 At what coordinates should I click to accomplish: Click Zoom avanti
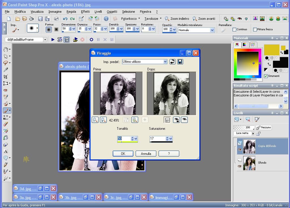(x=204, y=19)
